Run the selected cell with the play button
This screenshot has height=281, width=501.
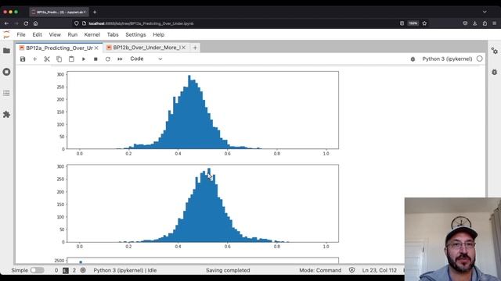tap(84, 59)
